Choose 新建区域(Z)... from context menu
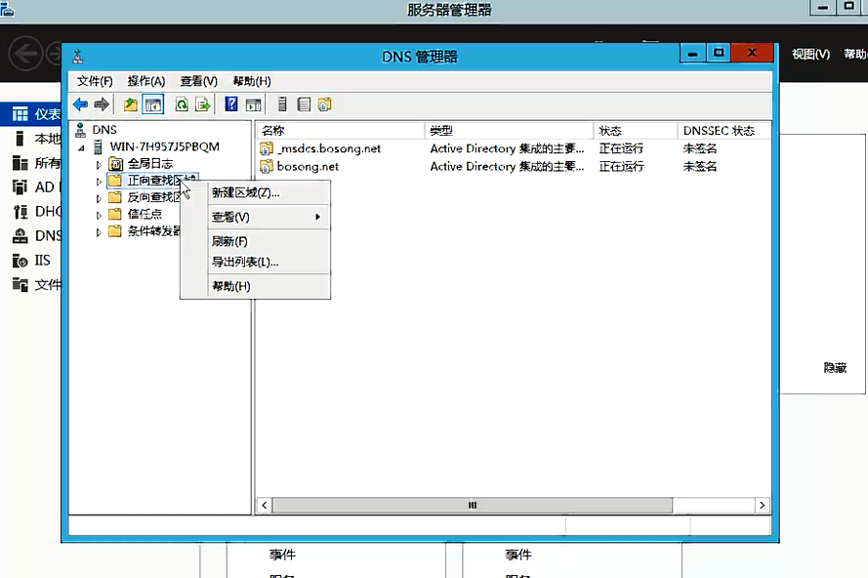 coord(255,192)
